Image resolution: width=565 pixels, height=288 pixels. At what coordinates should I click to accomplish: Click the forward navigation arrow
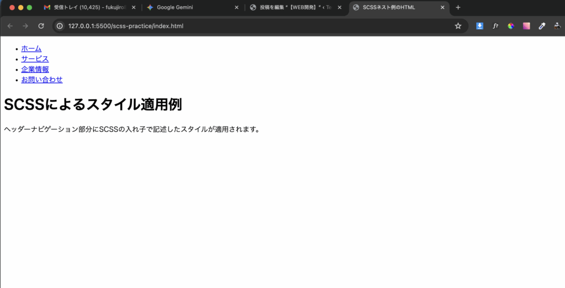[x=25, y=26]
